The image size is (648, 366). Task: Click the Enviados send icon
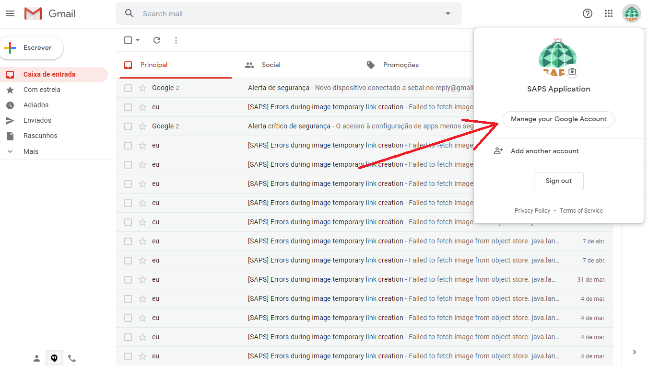click(10, 120)
